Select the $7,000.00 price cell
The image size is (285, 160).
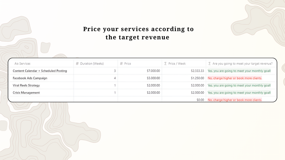(152, 71)
